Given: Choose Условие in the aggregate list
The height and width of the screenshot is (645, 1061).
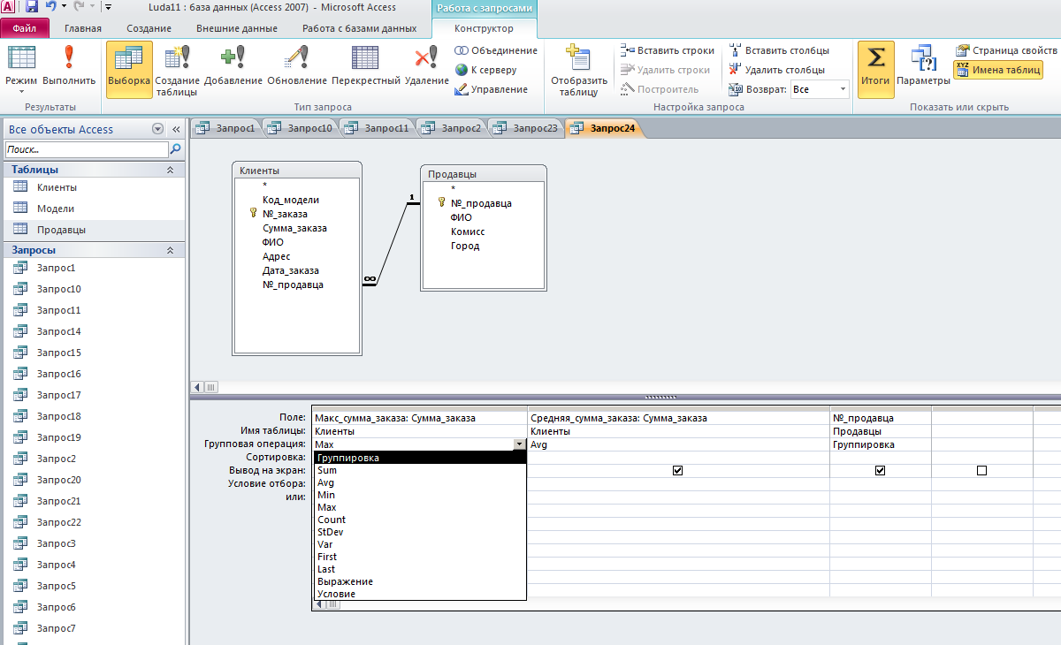Looking at the screenshot, I should pos(420,594).
